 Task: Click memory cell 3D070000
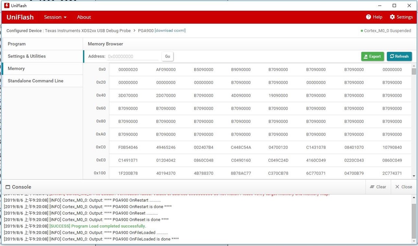[x=128, y=95]
